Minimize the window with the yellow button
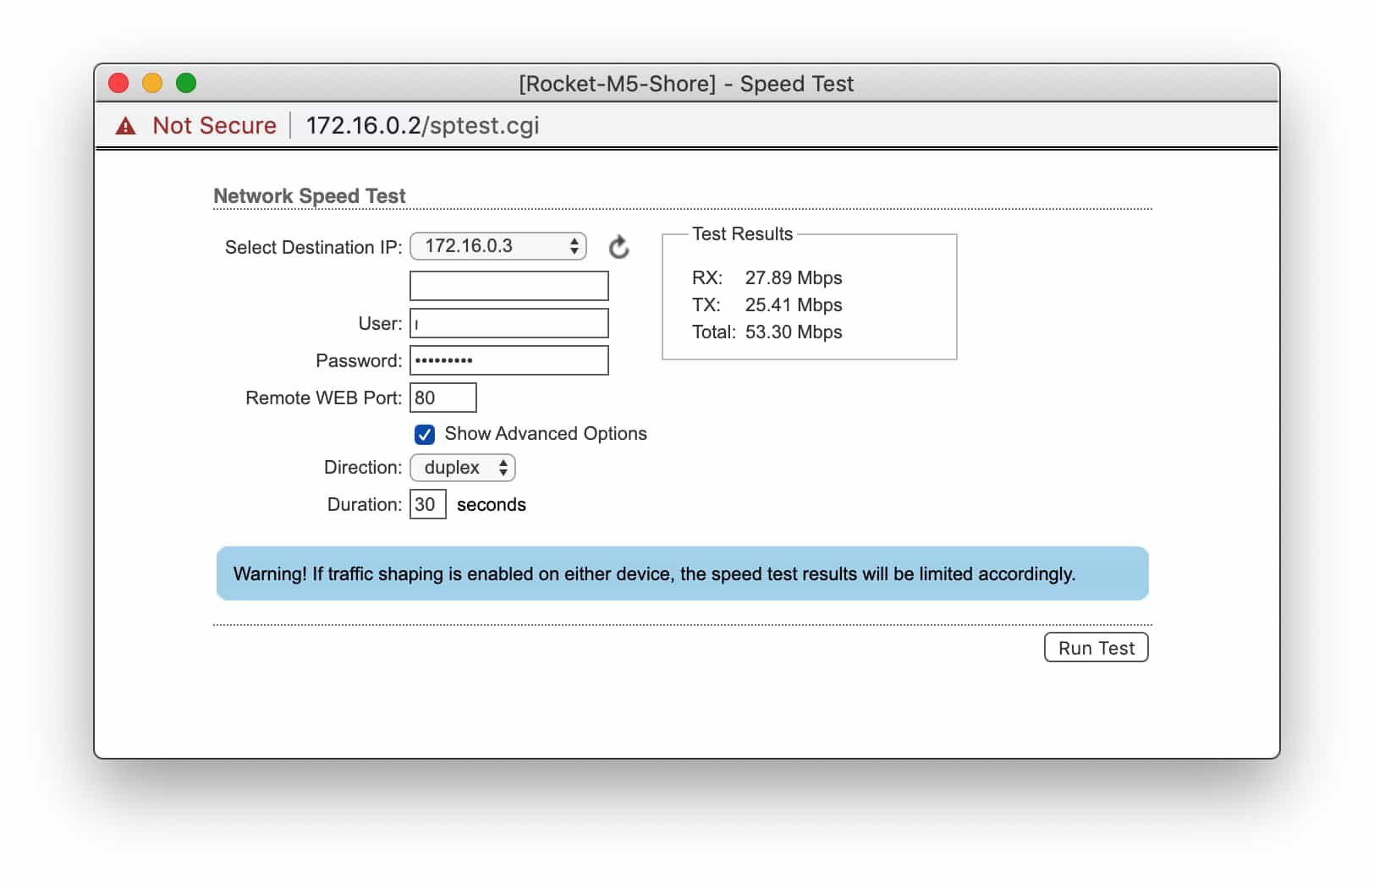This screenshot has height=883, width=1374. pos(152,83)
